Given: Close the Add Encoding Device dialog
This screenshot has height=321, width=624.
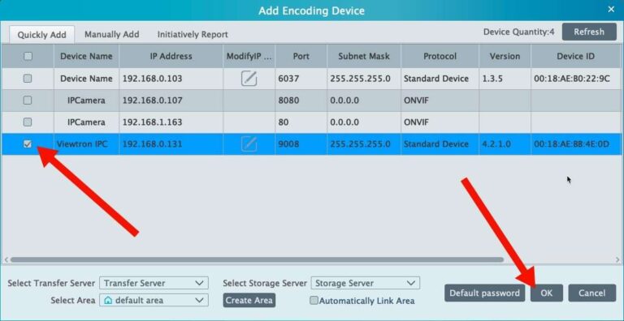Looking at the screenshot, I should 611,10.
